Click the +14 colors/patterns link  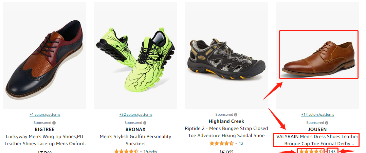[317, 114]
